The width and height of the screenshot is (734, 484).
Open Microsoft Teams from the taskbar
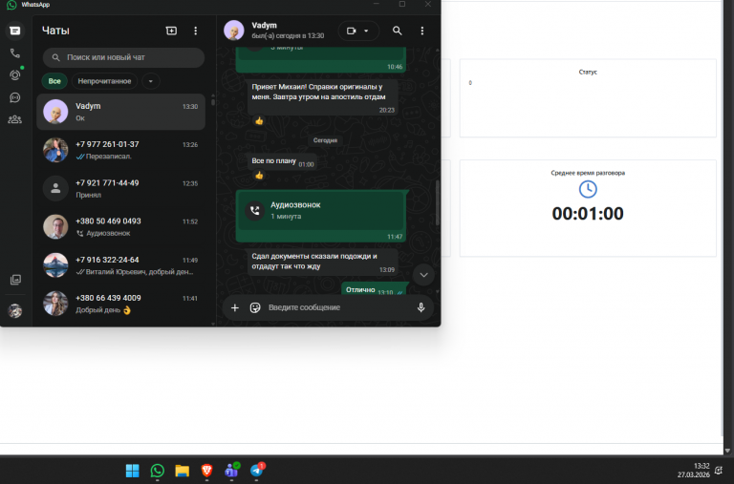pyautogui.click(x=231, y=471)
